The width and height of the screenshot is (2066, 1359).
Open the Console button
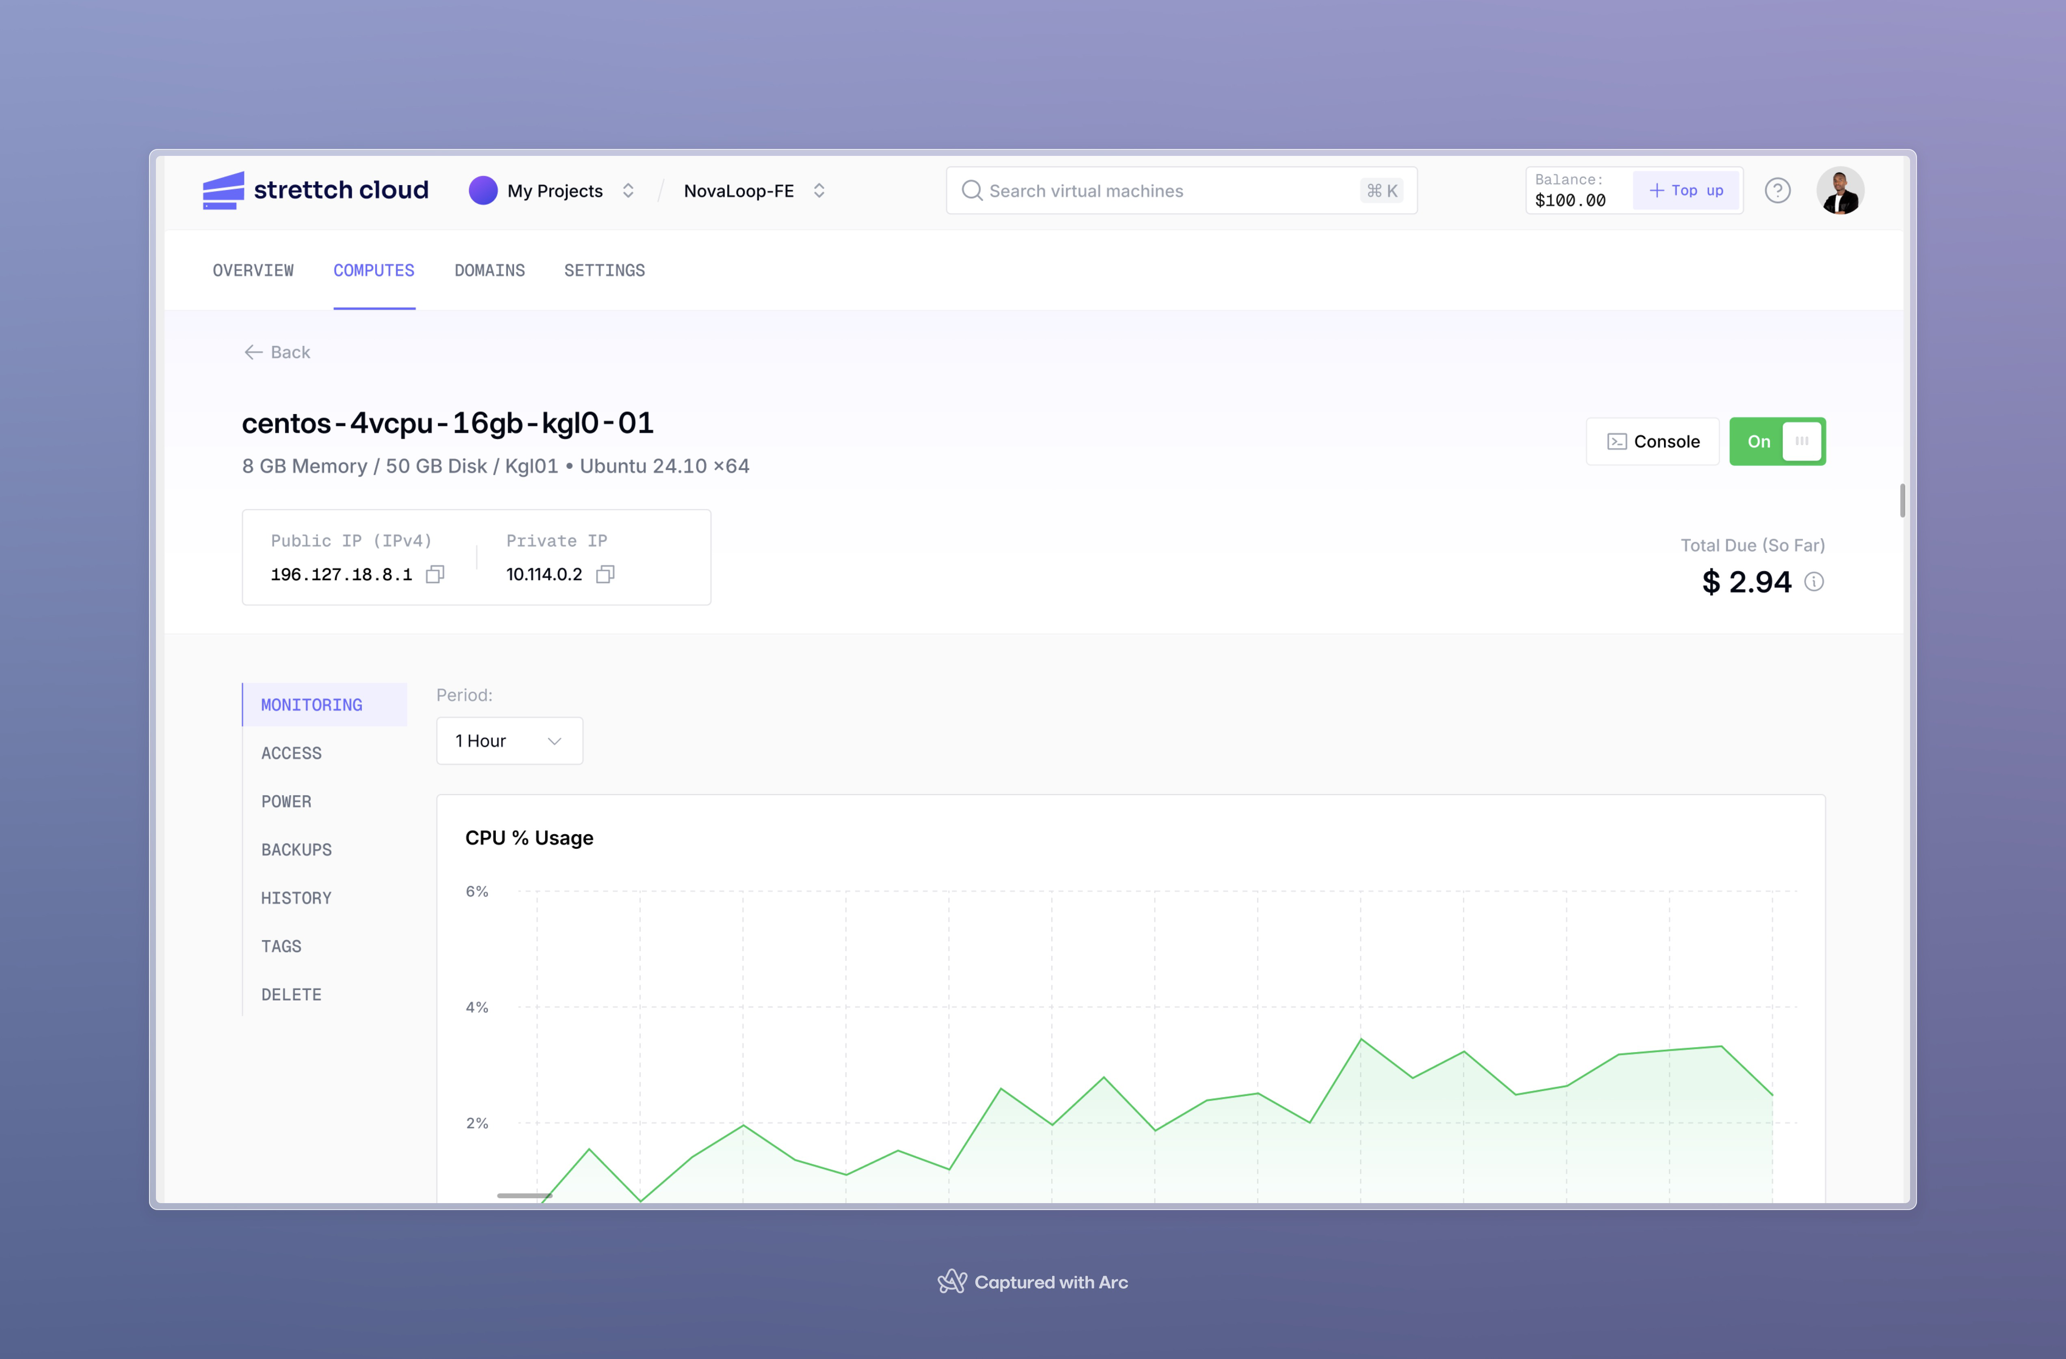pyautogui.click(x=1653, y=441)
